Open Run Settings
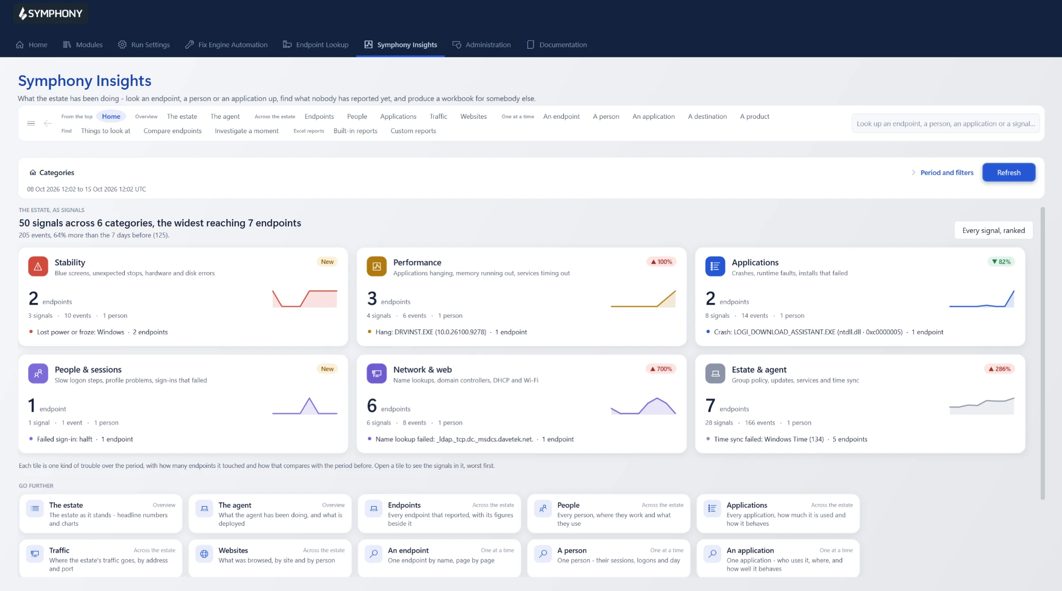Image resolution: width=1062 pixels, height=591 pixels. 144,45
